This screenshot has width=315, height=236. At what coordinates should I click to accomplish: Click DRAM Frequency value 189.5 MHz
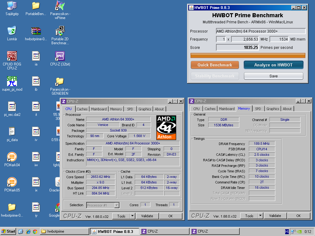point(262,144)
